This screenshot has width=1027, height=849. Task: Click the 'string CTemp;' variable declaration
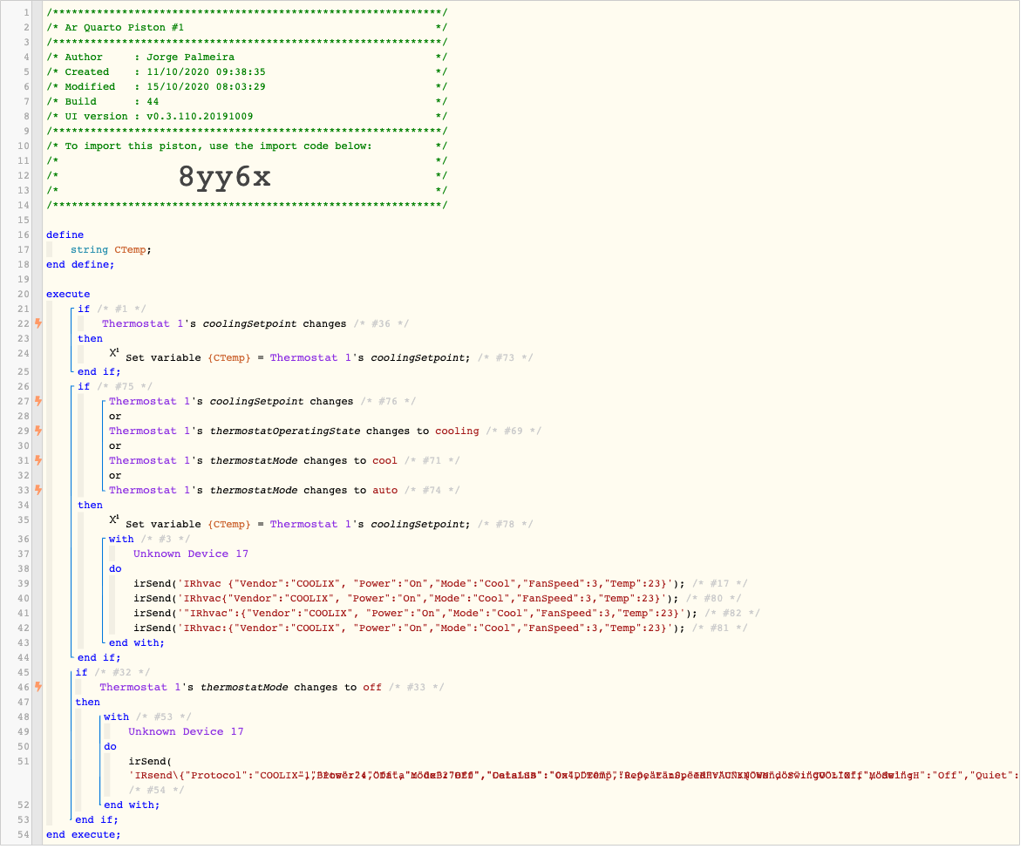coord(111,249)
